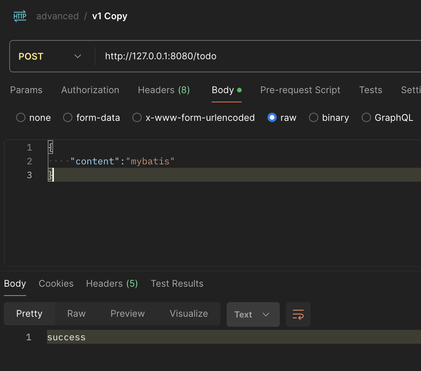The width and height of the screenshot is (421, 371).
Task: Click line number 2 in body editor
Action: tap(29, 161)
